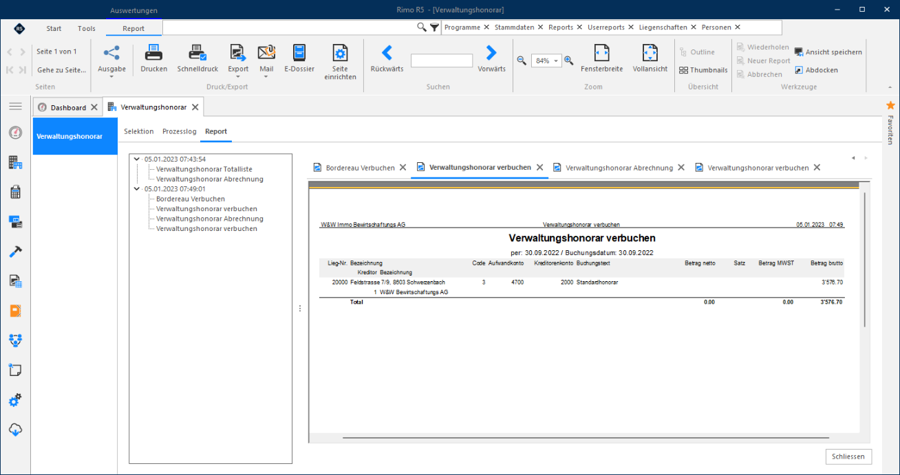Viewport: 900px width, 475px height.
Task: Click Ansicht speichern to save view
Action: (x=828, y=52)
